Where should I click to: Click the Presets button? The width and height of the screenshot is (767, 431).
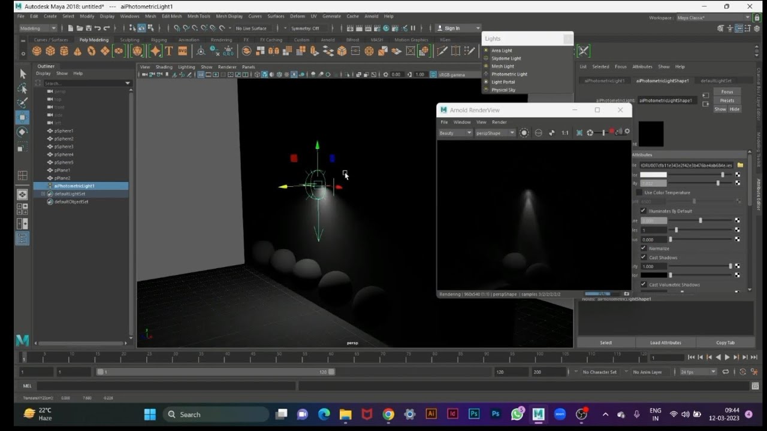(x=727, y=101)
